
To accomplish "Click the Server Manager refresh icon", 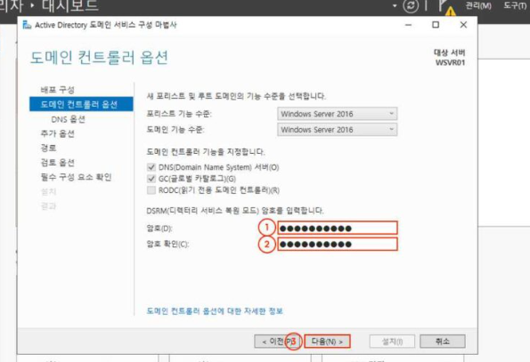I will click(411, 5).
